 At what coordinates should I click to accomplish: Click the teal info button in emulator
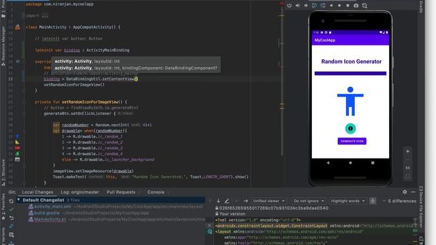tap(350, 129)
